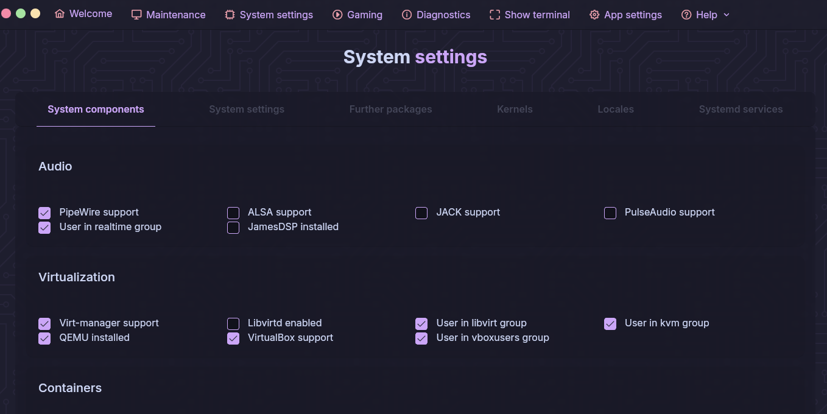The image size is (827, 414).
Task: Uncheck User in libvirt group
Action: coord(421,323)
